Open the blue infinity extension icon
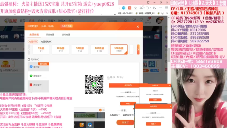The width and height of the screenshot is (227, 128). (123, 8)
